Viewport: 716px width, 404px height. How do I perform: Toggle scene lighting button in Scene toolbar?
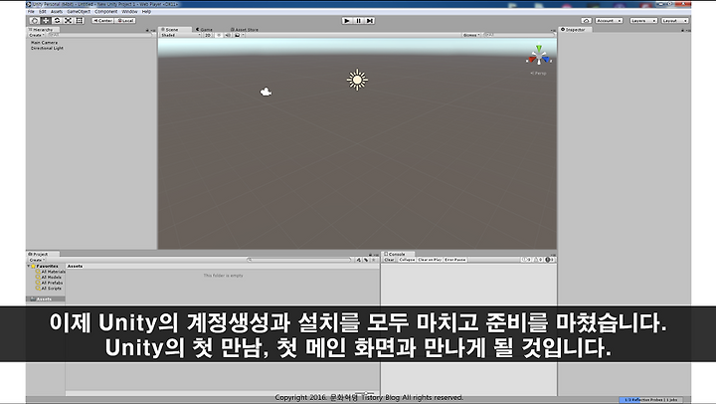(x=219, y=35)
